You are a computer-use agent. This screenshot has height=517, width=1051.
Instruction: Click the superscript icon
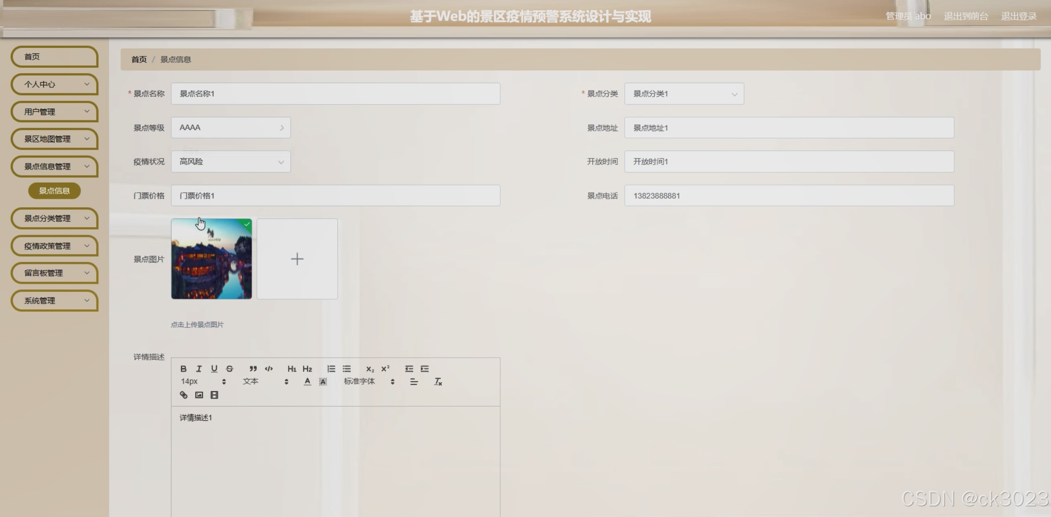(x=385, y=368)
